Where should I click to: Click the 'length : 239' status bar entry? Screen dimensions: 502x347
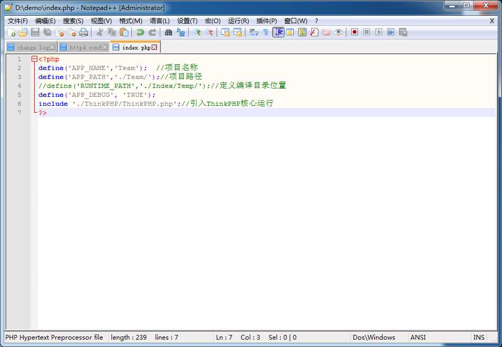click(129, 338)
